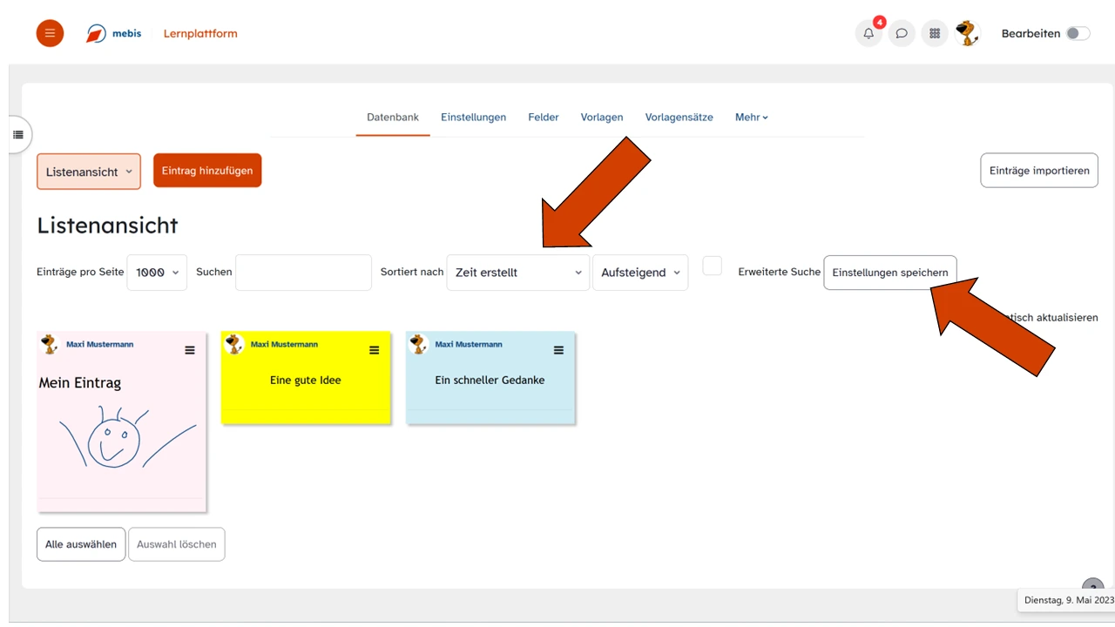
Task: Open menu on Mein Eintrag card
Action: pyautogui.click(x=190, y=350)
